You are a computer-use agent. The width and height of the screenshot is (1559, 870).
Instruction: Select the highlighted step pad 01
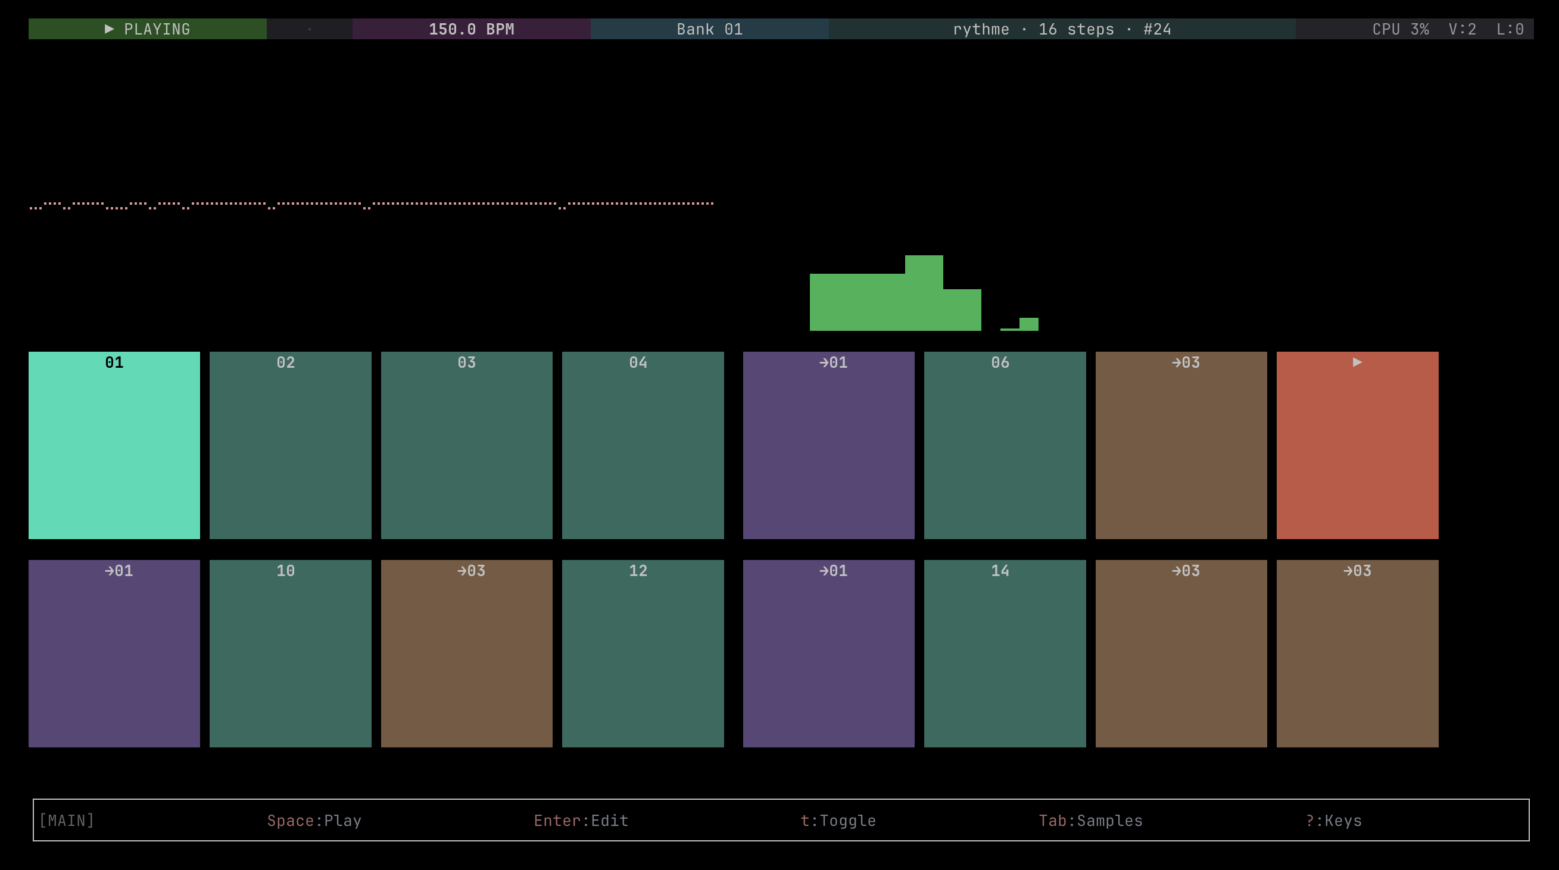(114, 445)
